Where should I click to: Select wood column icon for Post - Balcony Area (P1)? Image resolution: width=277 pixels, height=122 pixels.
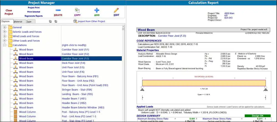(16, 112)
